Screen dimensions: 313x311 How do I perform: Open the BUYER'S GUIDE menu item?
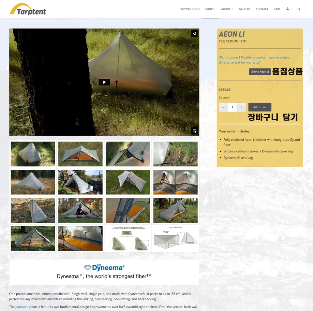pyautogui.click(x=190, y=9)
